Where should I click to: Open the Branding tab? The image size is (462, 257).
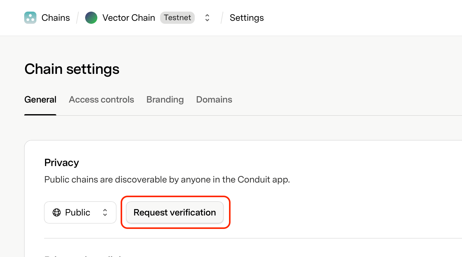pyautogui.click(x=165, y=100)
